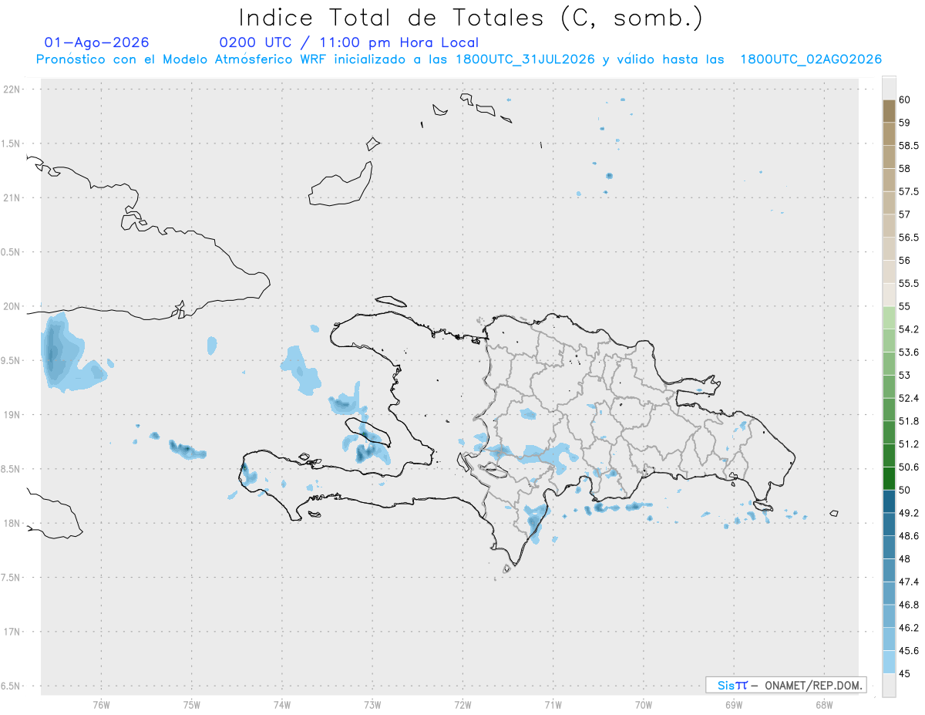Click the "53.6" colorbar label

[908, 352]
